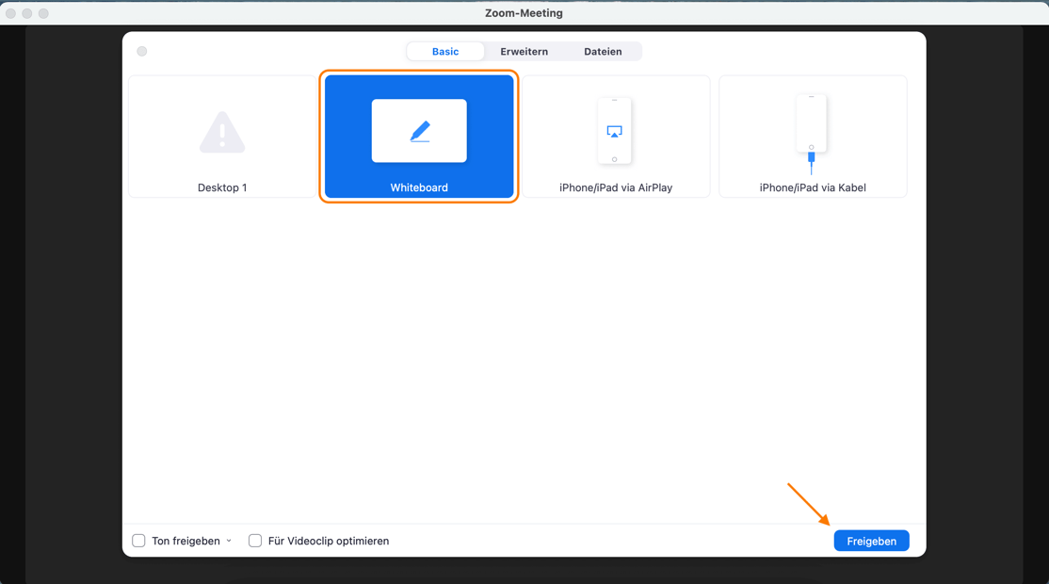The height and width of the screenshot is (584, 1049).
Task: Pick the iPhone with cable icon
Action: tap(811, 132)
